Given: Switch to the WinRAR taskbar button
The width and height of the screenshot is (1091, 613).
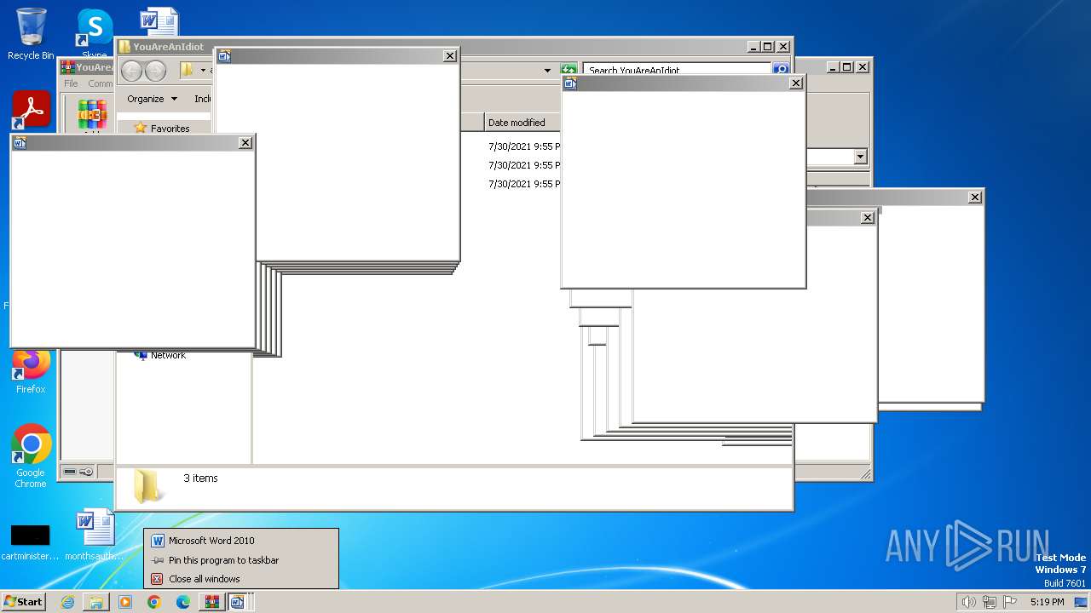Looking at the screenshot, I should pyautogui.click(x=212, y=602).
